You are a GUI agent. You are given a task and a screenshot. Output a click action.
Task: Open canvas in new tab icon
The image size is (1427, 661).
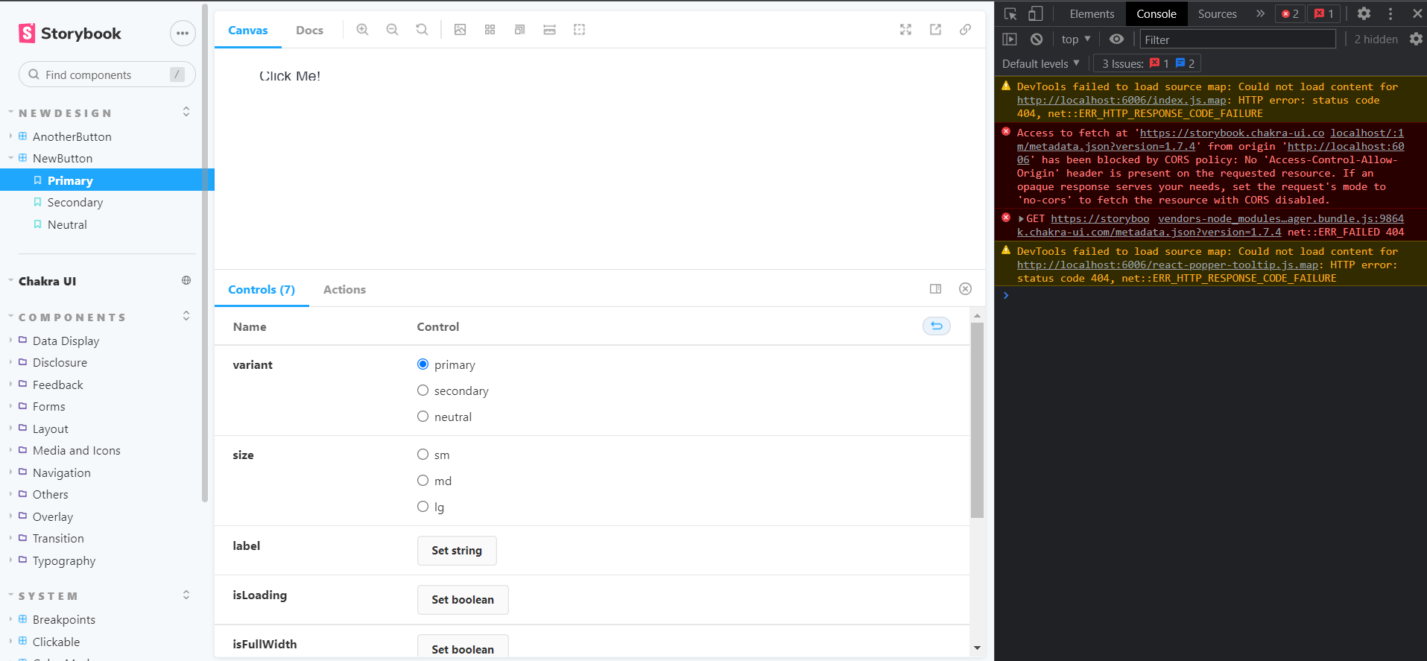click(x=935, y=30)
